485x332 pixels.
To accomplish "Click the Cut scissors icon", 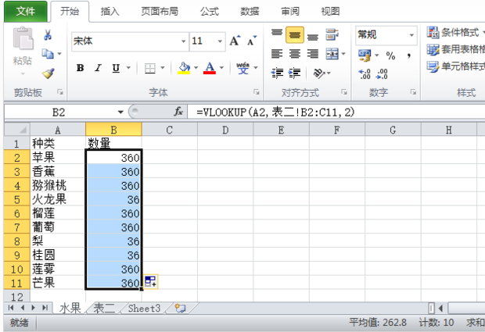I will [x=48, y=35].
